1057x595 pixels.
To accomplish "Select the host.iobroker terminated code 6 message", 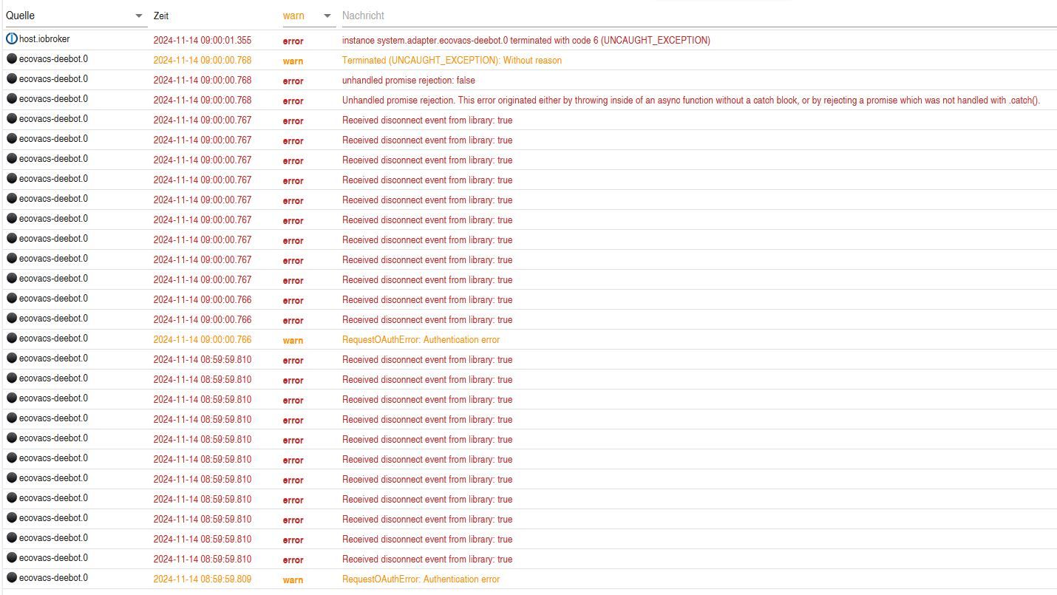I will [x=526, y=41].
